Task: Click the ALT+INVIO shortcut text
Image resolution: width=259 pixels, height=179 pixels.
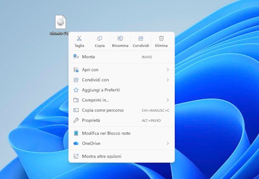Action: 151,120
